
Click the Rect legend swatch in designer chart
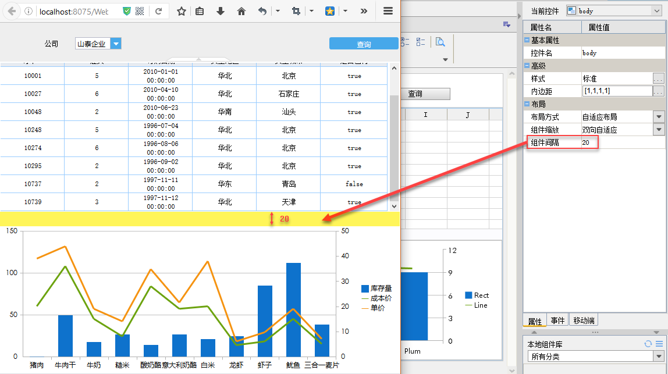(468, 295)
